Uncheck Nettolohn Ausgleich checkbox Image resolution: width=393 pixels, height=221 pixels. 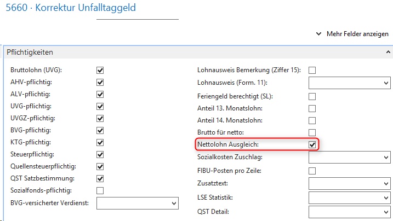(312, 145)
